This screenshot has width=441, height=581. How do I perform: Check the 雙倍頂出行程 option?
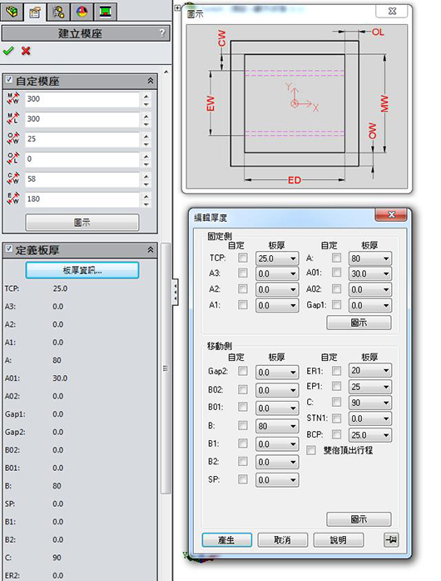click(311, 450)
